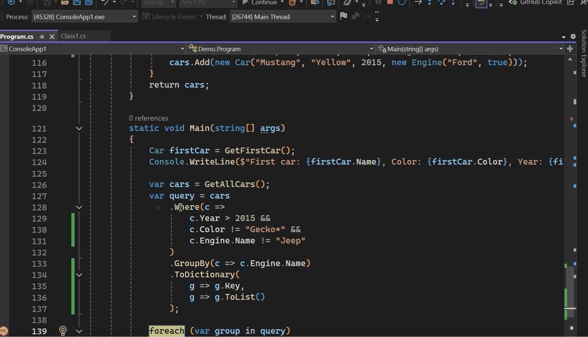Click the GetAllCars method call
The width and height of the screenshot is (588, 337).
[x=230, y=184]
